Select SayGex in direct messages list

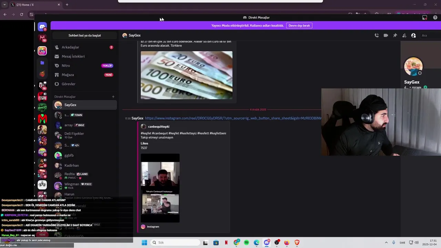coord(85,105)
